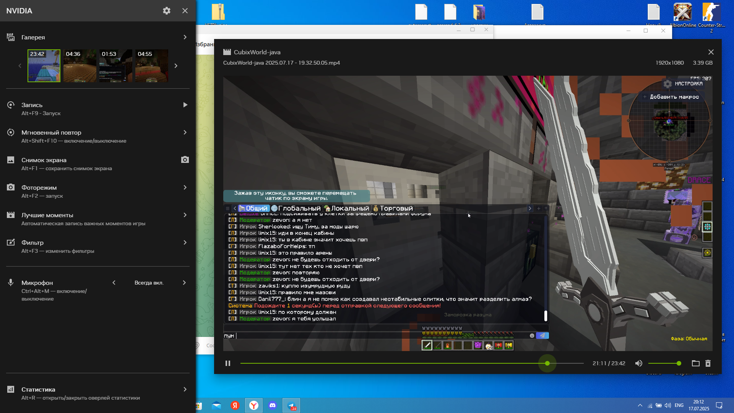Expand the Лучшие моменты chevron
The height and width of the screenshot is (413, 734).
(x=185, y=215)
